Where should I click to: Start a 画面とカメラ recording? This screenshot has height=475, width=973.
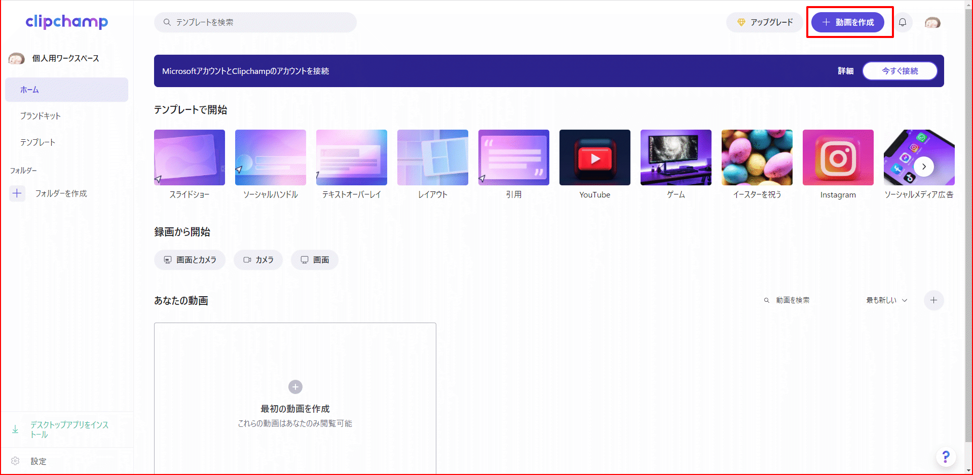[x=190, y=260]
